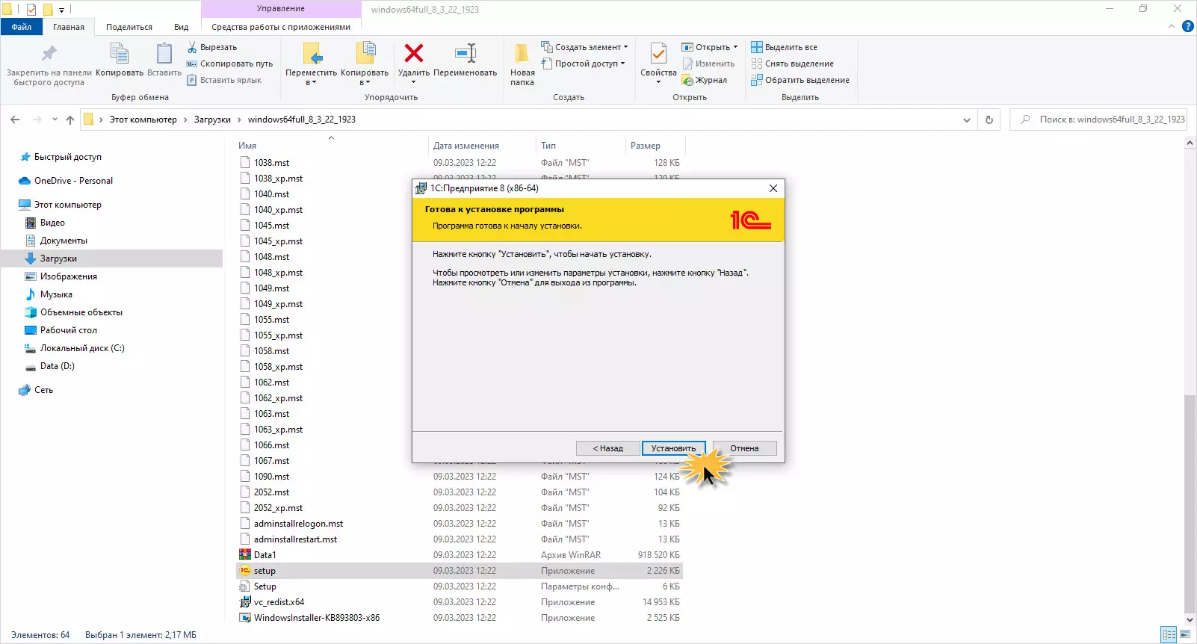Click Загрузки in the address breadcrumb
1197x644 pixels.
(212, 120)
